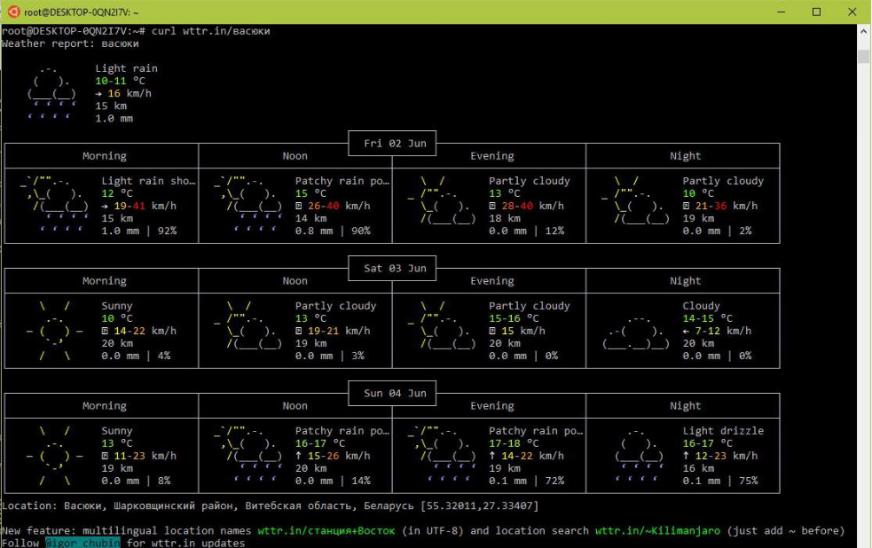Click '0.0 mm | 12%' in Friday evening

click(527, 231)
